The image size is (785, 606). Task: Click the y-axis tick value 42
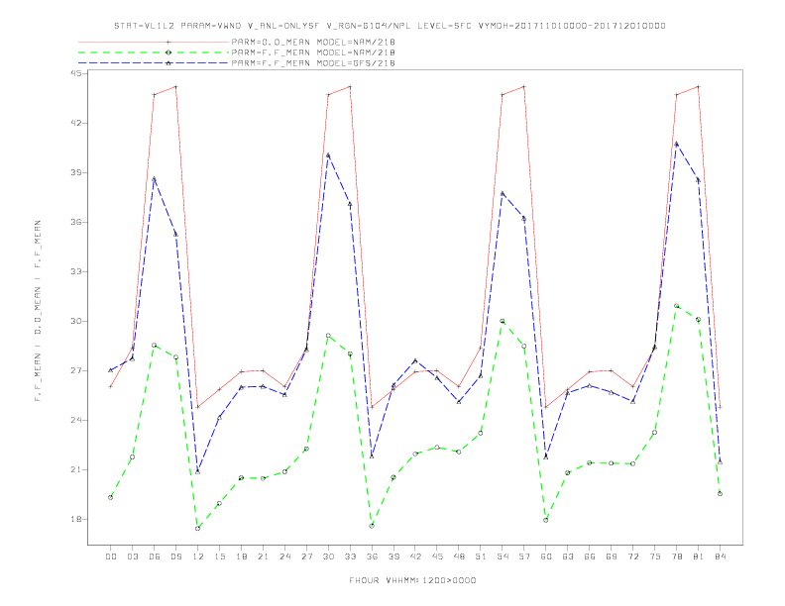(78, 123)
